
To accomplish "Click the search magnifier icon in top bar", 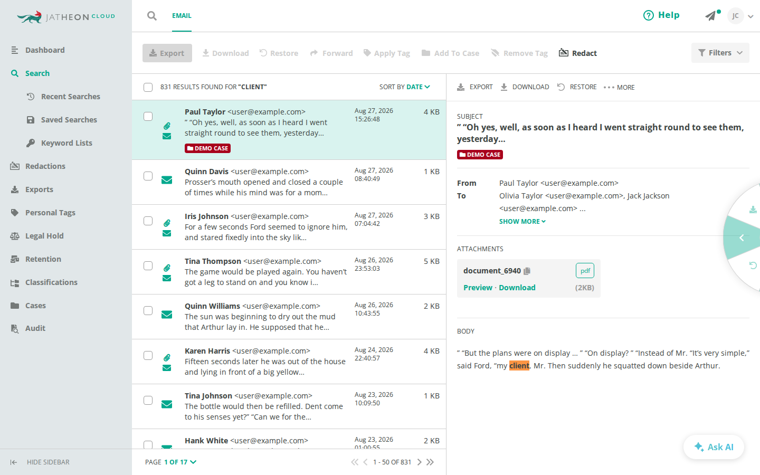I will [152, 16].
